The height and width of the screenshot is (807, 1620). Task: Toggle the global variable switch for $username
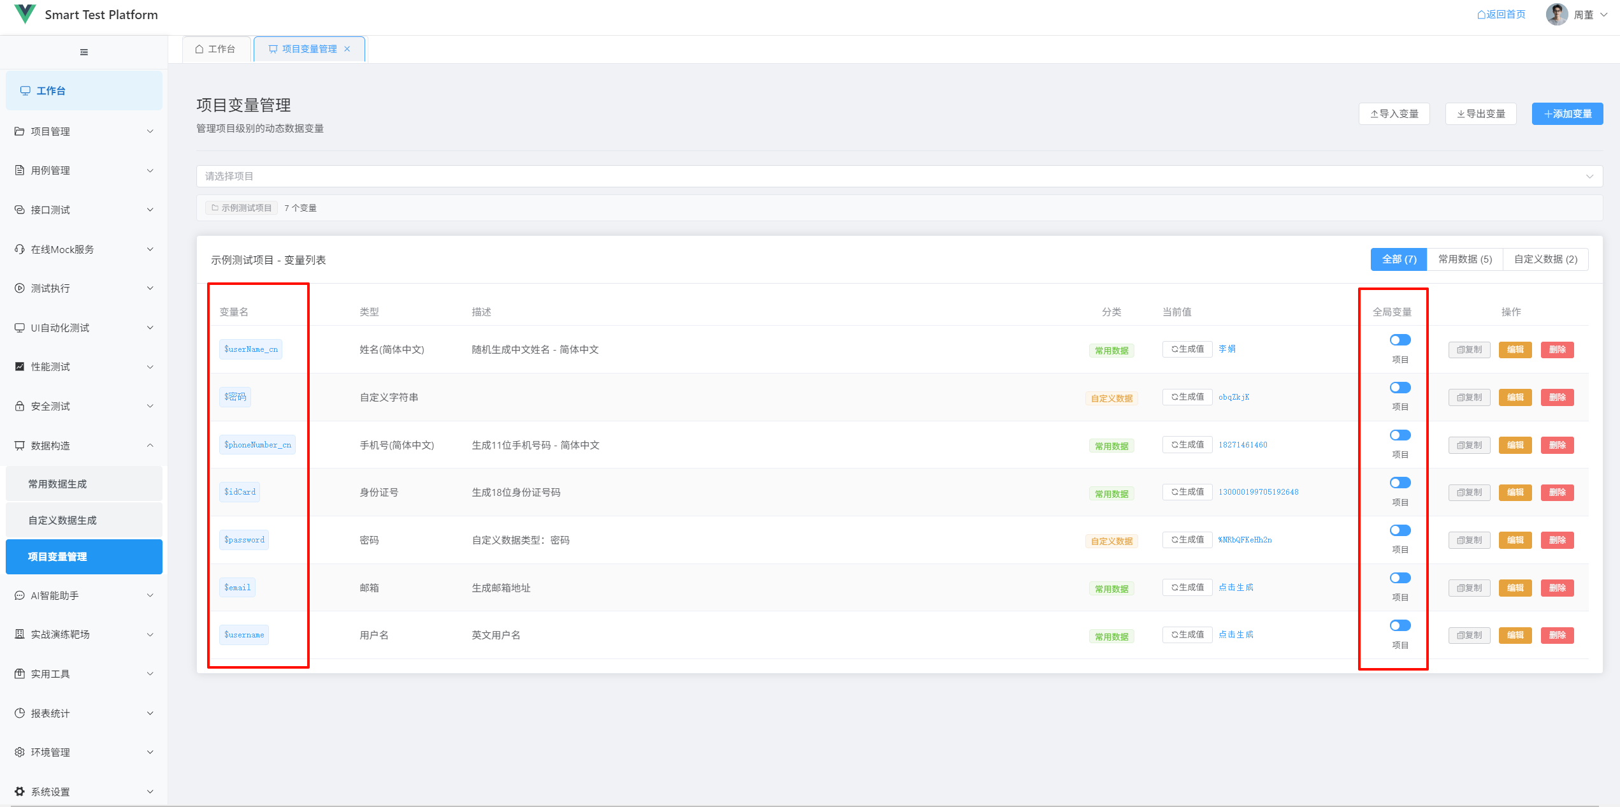(1399, 625)
